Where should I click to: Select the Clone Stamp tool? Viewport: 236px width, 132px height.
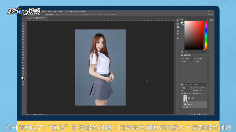pyautogui.click(x=23, y=42)
